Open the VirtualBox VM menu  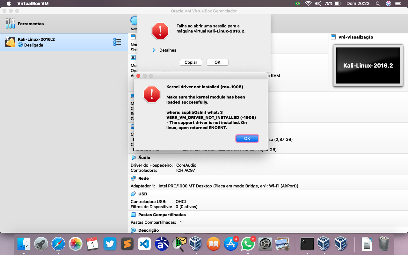[x=33, y=4]
